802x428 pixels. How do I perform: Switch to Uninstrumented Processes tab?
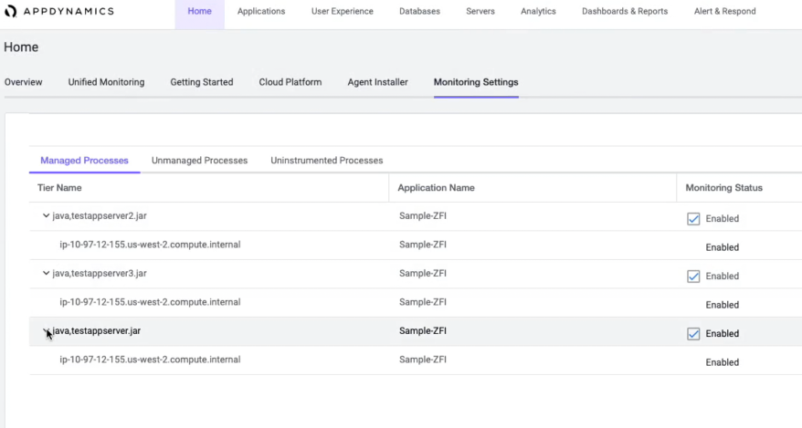(326, 161)
